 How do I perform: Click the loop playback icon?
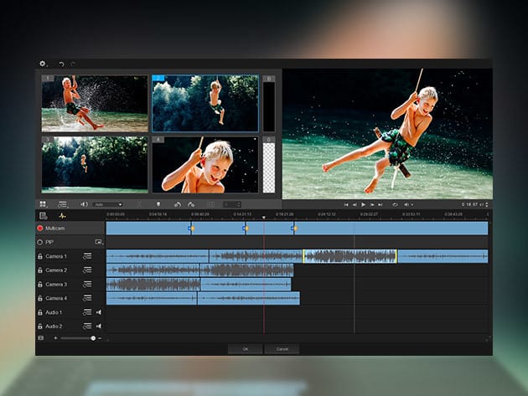395,204
